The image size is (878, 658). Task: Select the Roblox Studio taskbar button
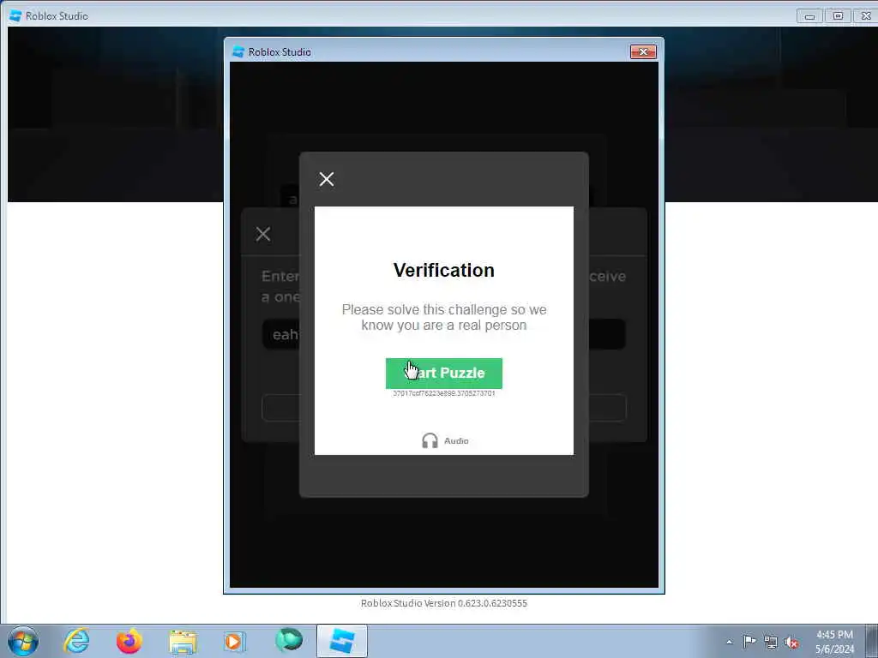coord(341,641)
